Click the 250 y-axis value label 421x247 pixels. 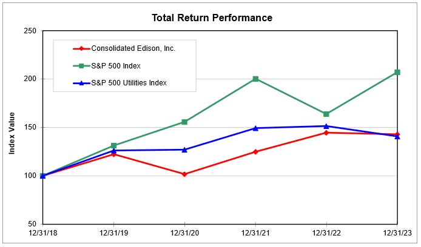tap(30, 31)
